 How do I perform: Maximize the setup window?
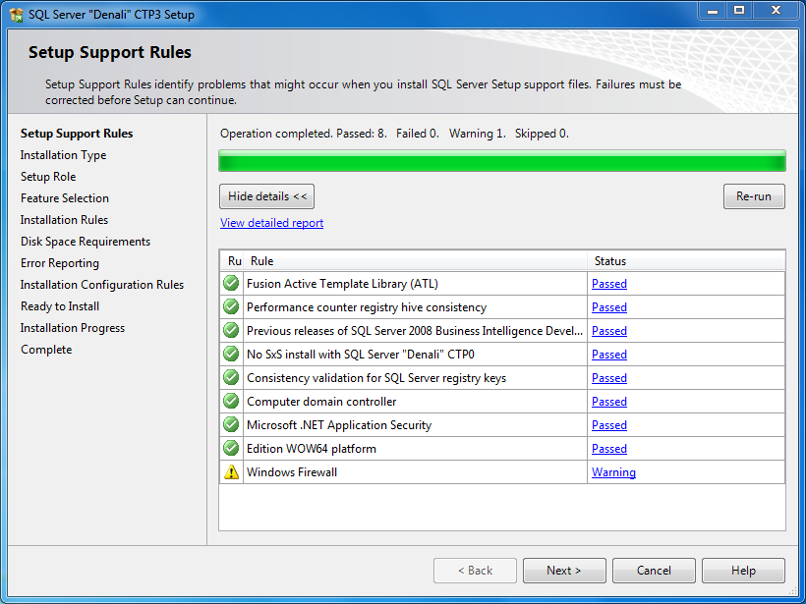[x=739, y=10]
